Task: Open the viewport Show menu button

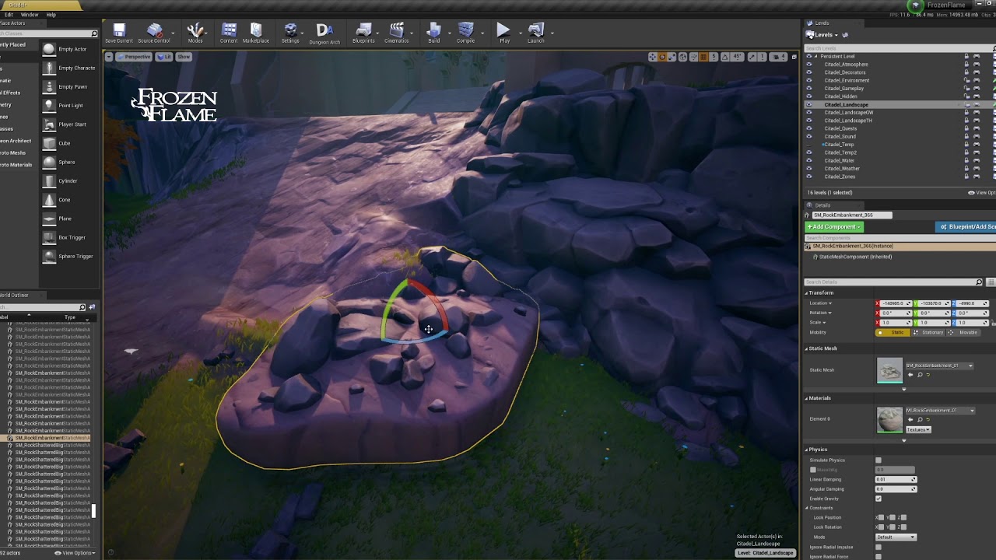Action: [x=184, y=57]
